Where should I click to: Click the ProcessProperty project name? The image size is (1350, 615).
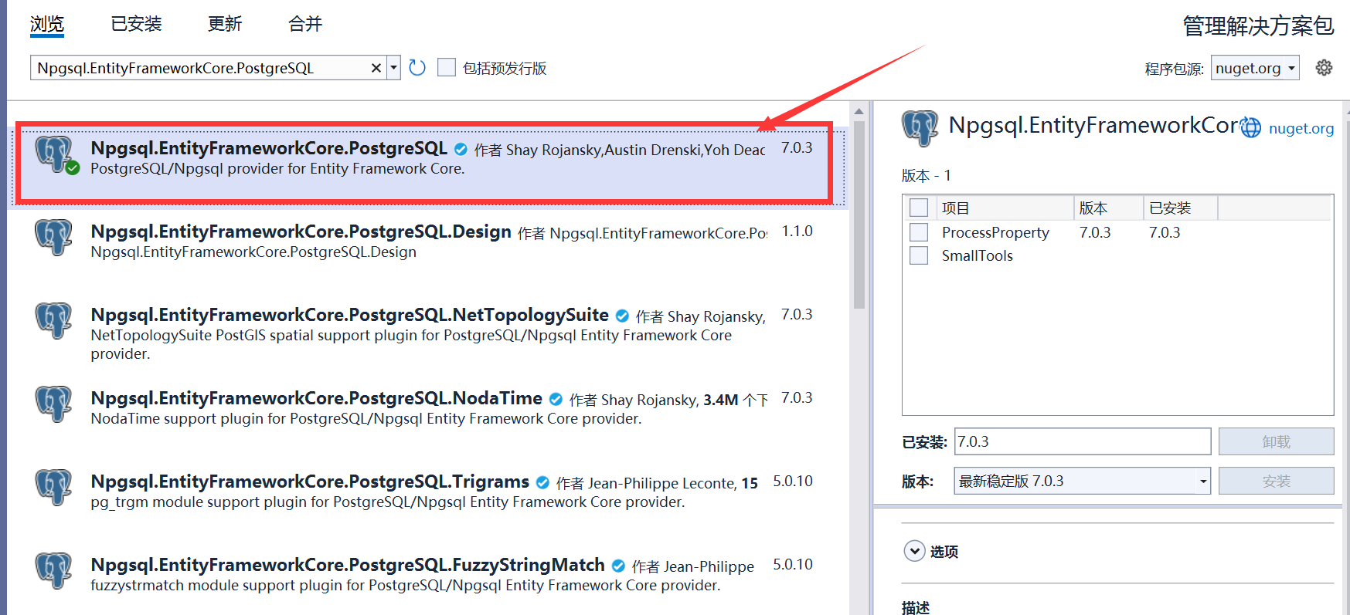(995, 232)
